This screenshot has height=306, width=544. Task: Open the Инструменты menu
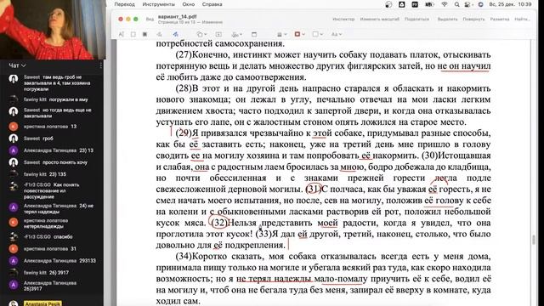(158, 4)
